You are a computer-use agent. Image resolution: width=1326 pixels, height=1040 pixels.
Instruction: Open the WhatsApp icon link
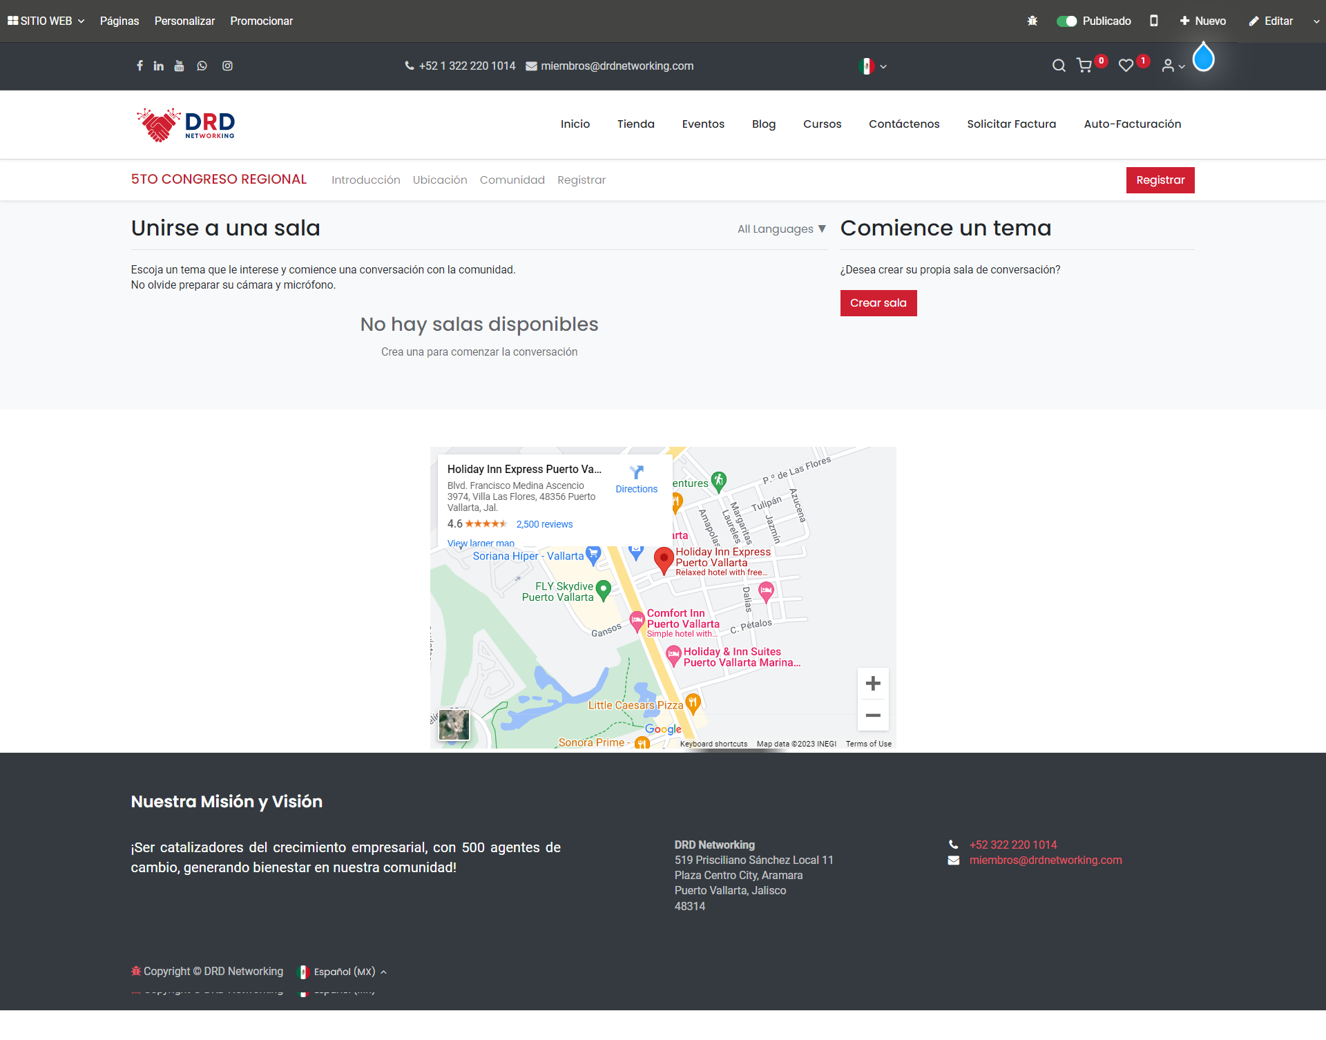click(x=202, y=66)
